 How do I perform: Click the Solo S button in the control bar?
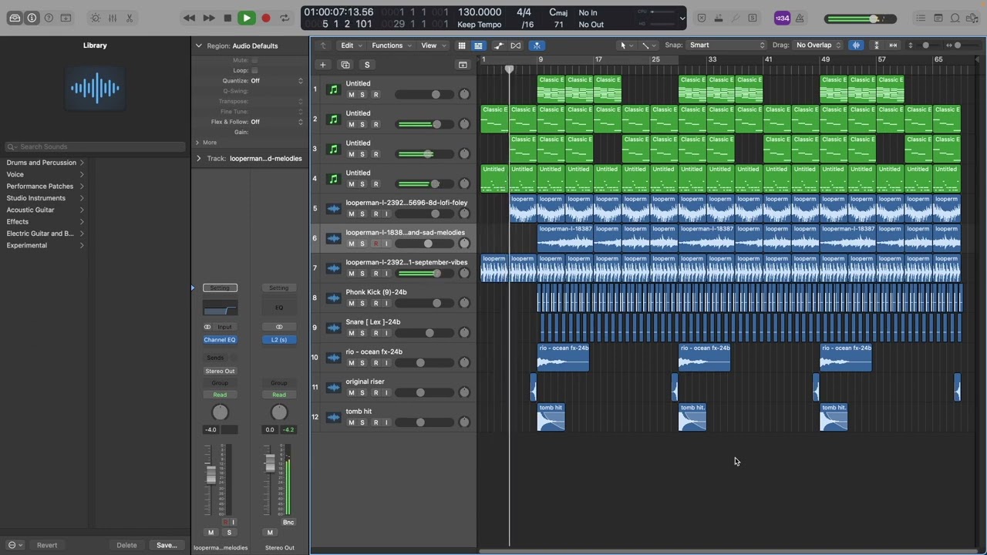[753, 18]
